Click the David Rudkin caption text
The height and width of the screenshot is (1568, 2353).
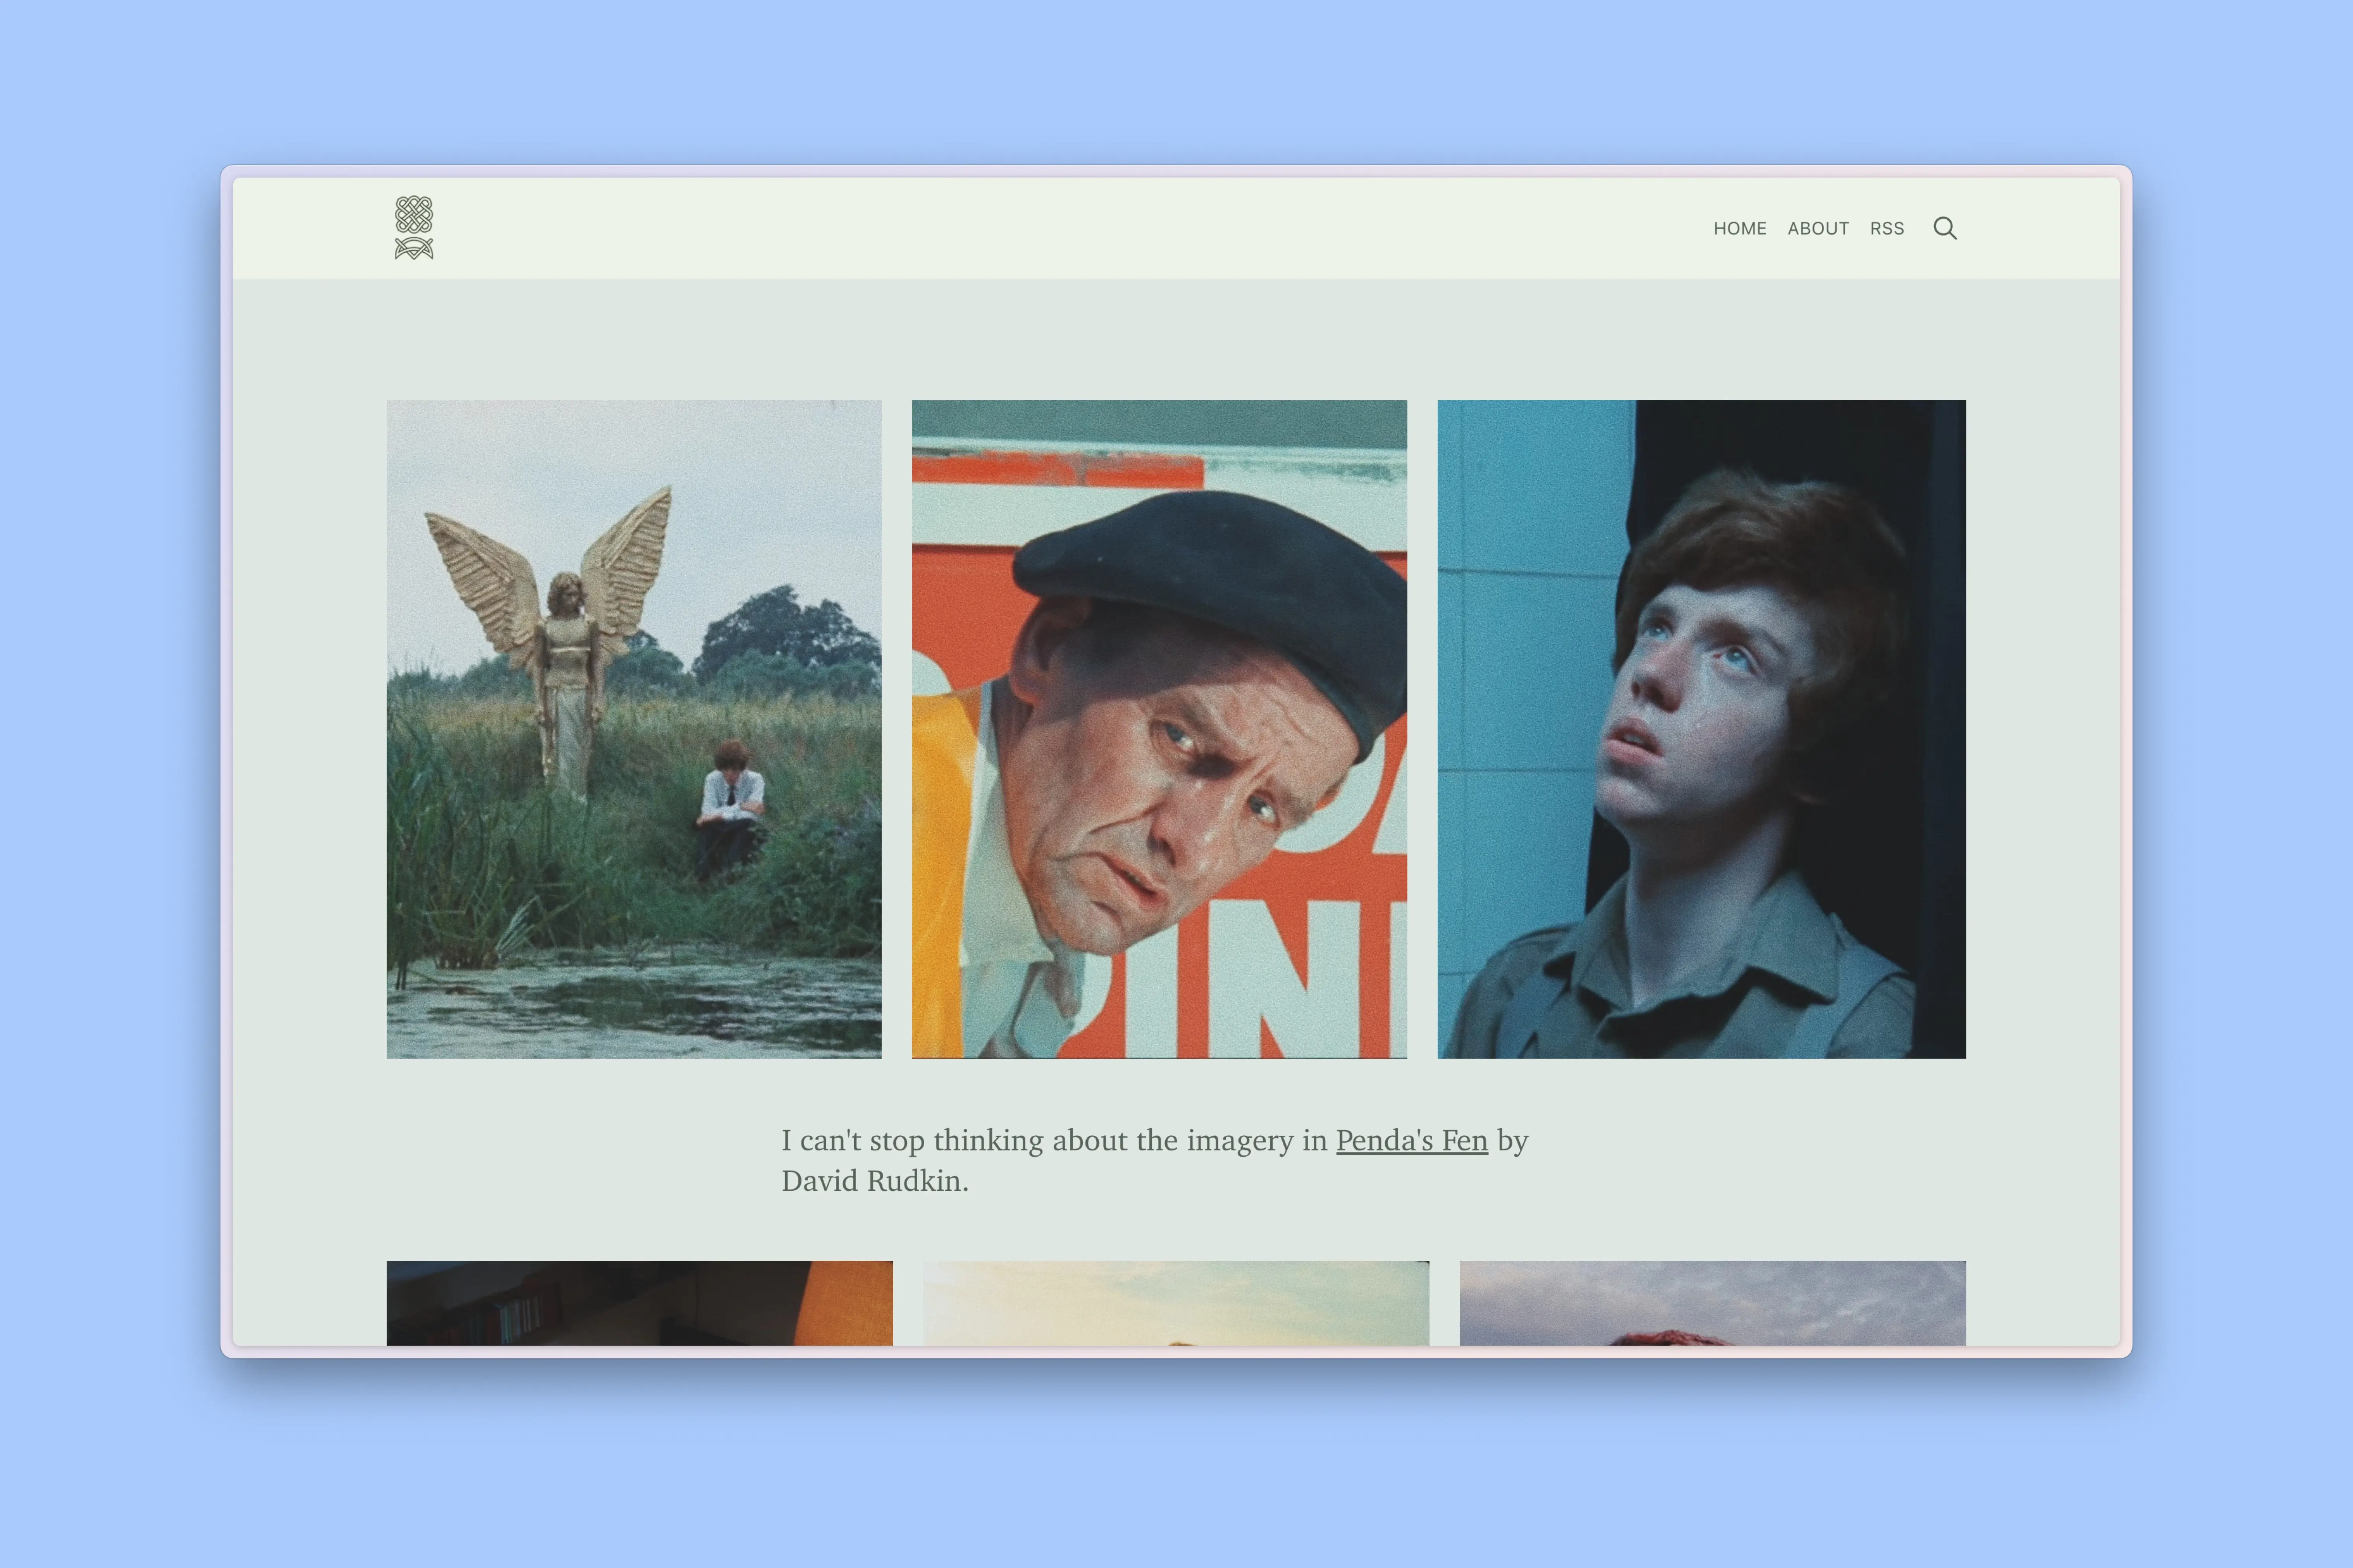point(874,1181)
